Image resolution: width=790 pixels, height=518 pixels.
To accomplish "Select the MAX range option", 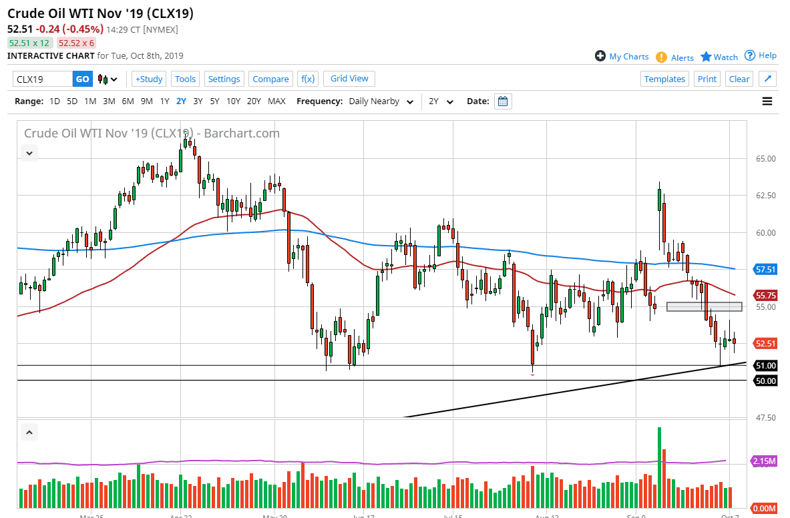I will coord(276,101).
